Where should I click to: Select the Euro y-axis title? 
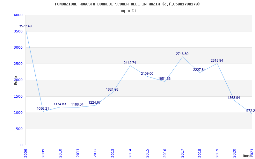coord(16,80)
